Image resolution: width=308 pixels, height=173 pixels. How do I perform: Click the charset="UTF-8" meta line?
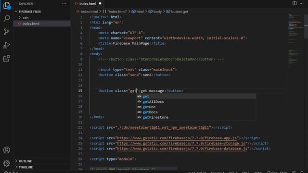(x=121, y=33)
